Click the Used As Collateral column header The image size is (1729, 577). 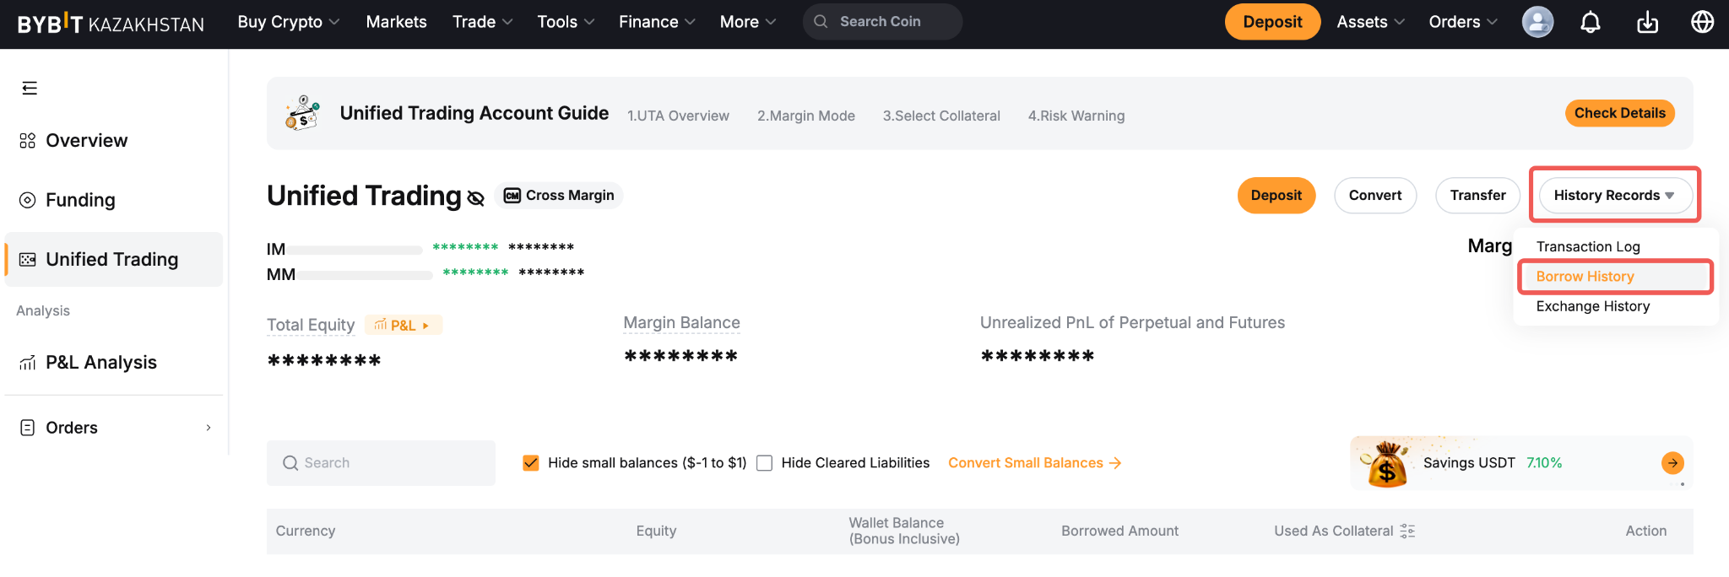pyautogui.click(x=1333, y=531)
